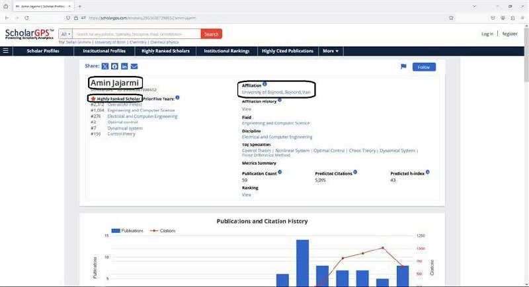This screenshot has height=287, width=529.
Task: Share profile via email icon
Action: [134, 66]
